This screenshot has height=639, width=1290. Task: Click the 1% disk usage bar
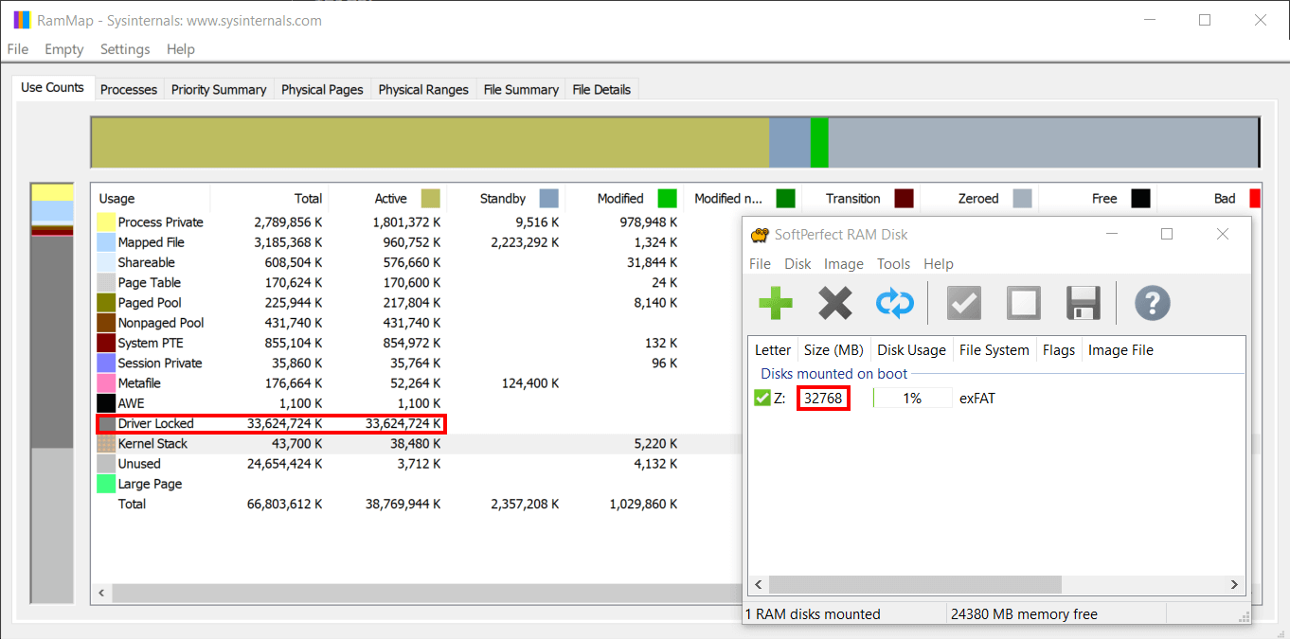coord(912,399)
